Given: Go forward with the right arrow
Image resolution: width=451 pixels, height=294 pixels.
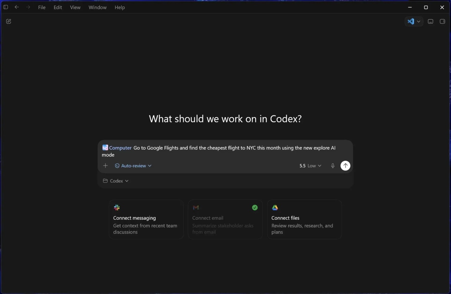Looking at the screenshot, I should click(x=28, y=7).
